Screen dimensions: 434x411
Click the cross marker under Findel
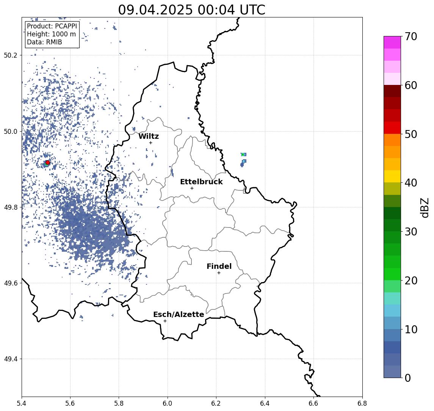pos(219,273)
